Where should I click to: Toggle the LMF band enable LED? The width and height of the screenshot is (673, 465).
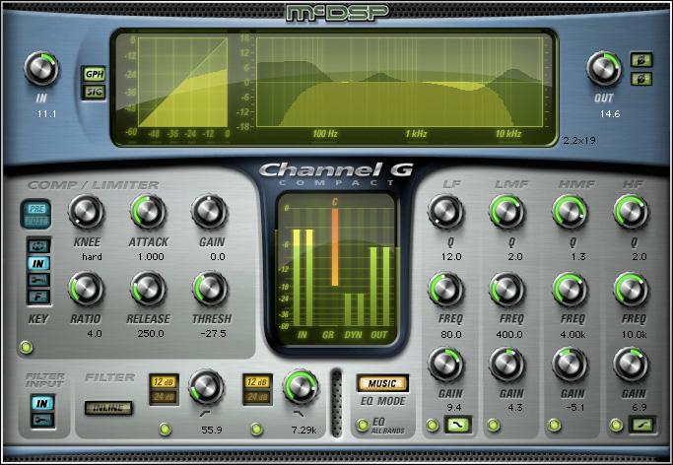[494, 426]
